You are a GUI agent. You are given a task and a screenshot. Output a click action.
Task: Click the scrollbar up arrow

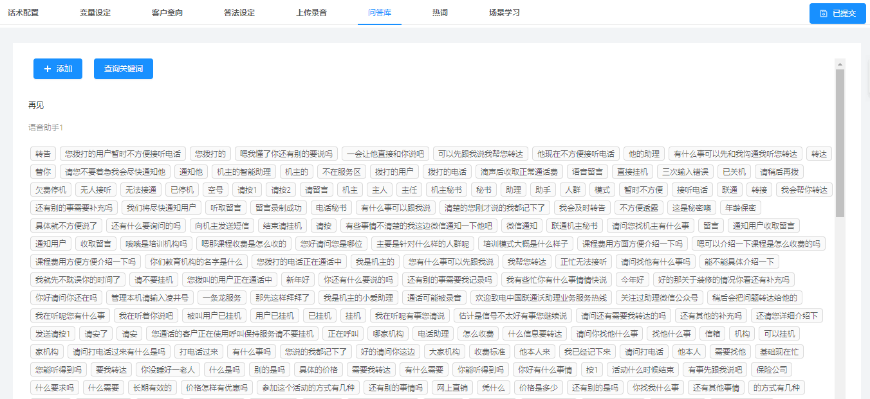point(840,64)
